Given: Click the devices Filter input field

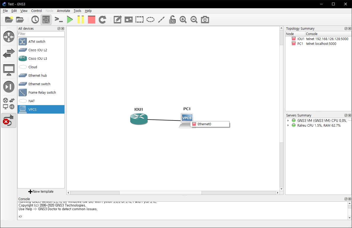Looking at the screenshot, I should [41, 34].
